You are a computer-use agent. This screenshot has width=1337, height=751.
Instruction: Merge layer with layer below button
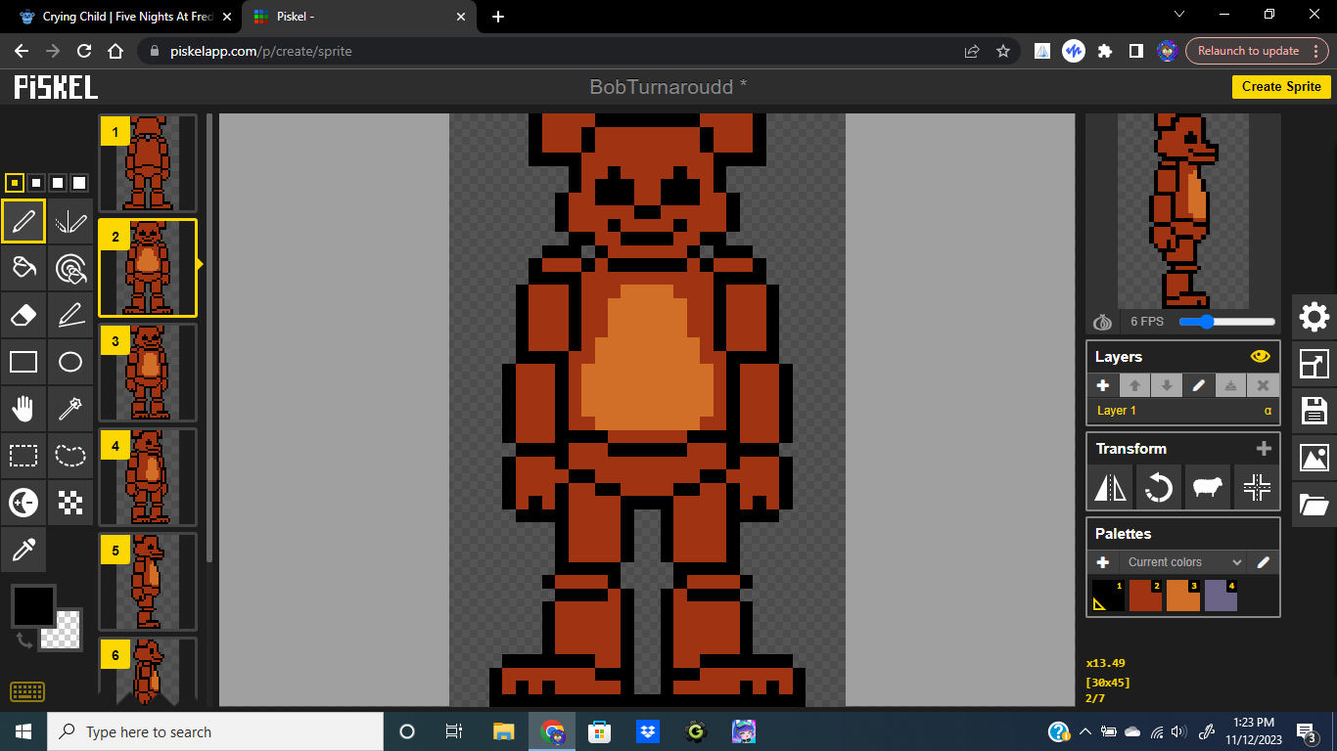tap(1230, 385)
